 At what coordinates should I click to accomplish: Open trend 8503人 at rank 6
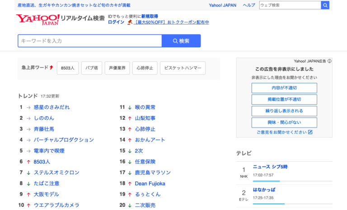(42, 162)
